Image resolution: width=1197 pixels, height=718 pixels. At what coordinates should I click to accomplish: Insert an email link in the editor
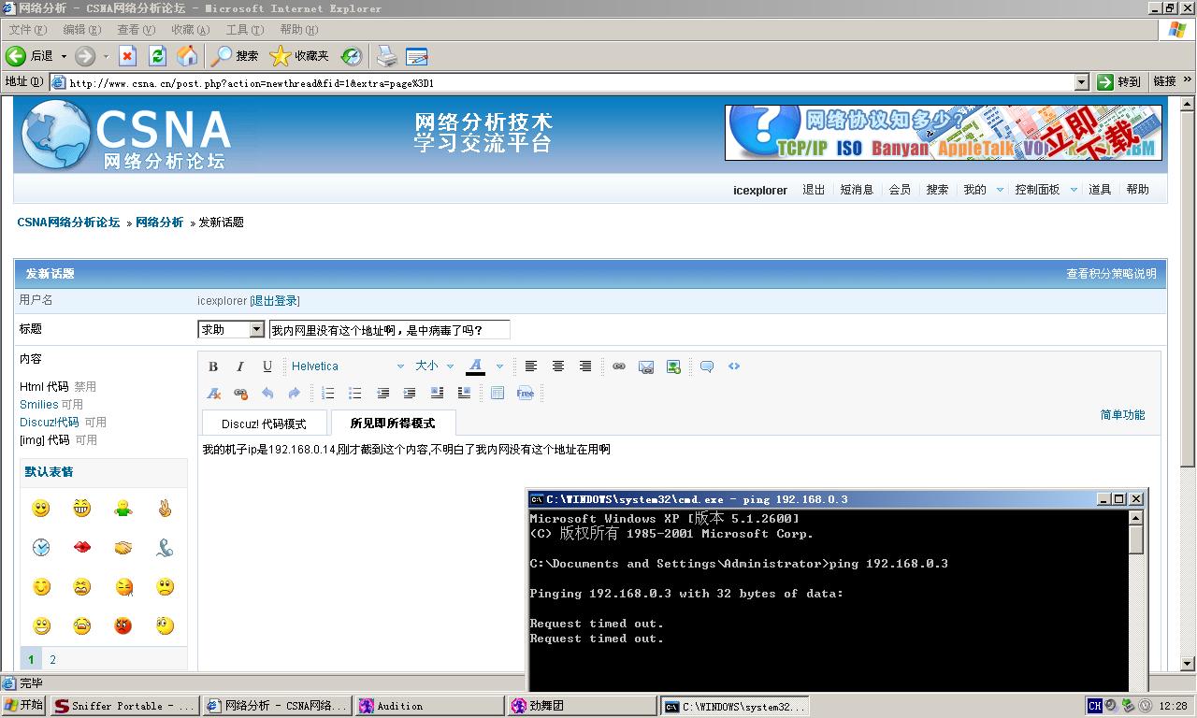pyautogui.click(x=646, y=366)
